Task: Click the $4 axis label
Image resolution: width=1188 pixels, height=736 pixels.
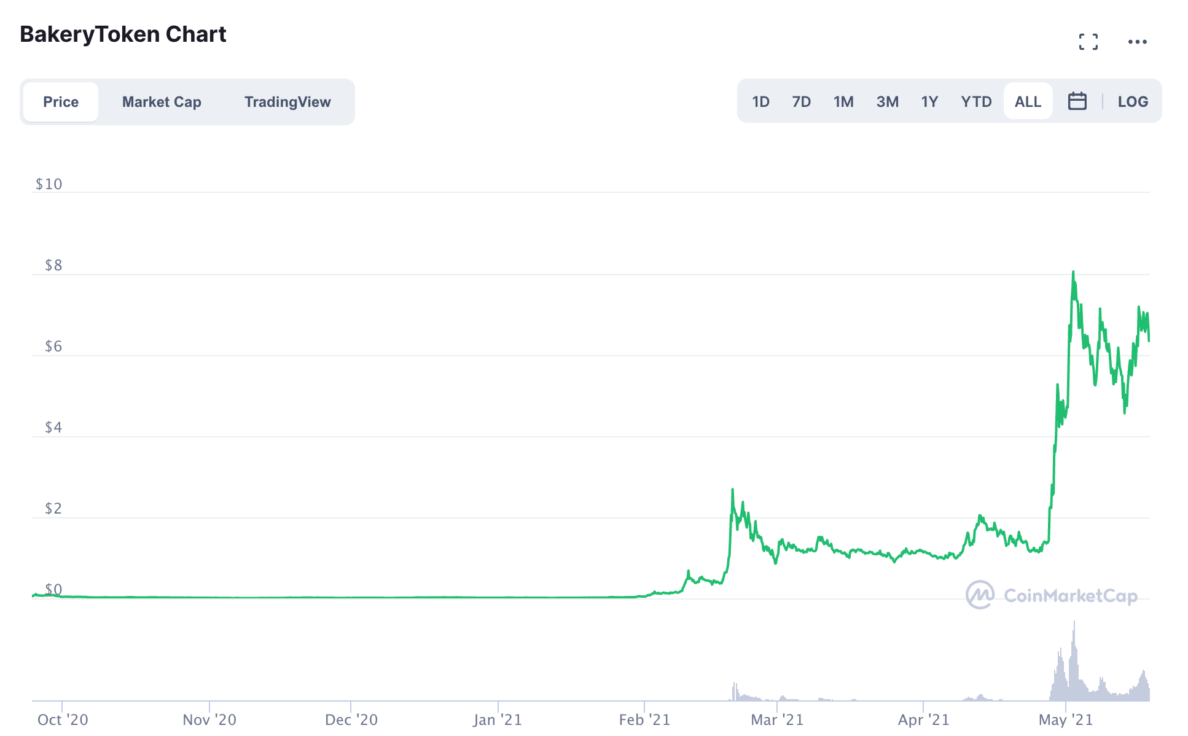Action: (53, 427)
